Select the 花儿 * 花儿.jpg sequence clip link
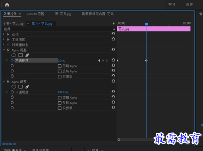Image resolution: width=203 pixels, height=151 pixels. coord(42,24)
